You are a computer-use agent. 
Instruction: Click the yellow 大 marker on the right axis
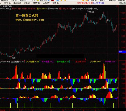[118, 88]
